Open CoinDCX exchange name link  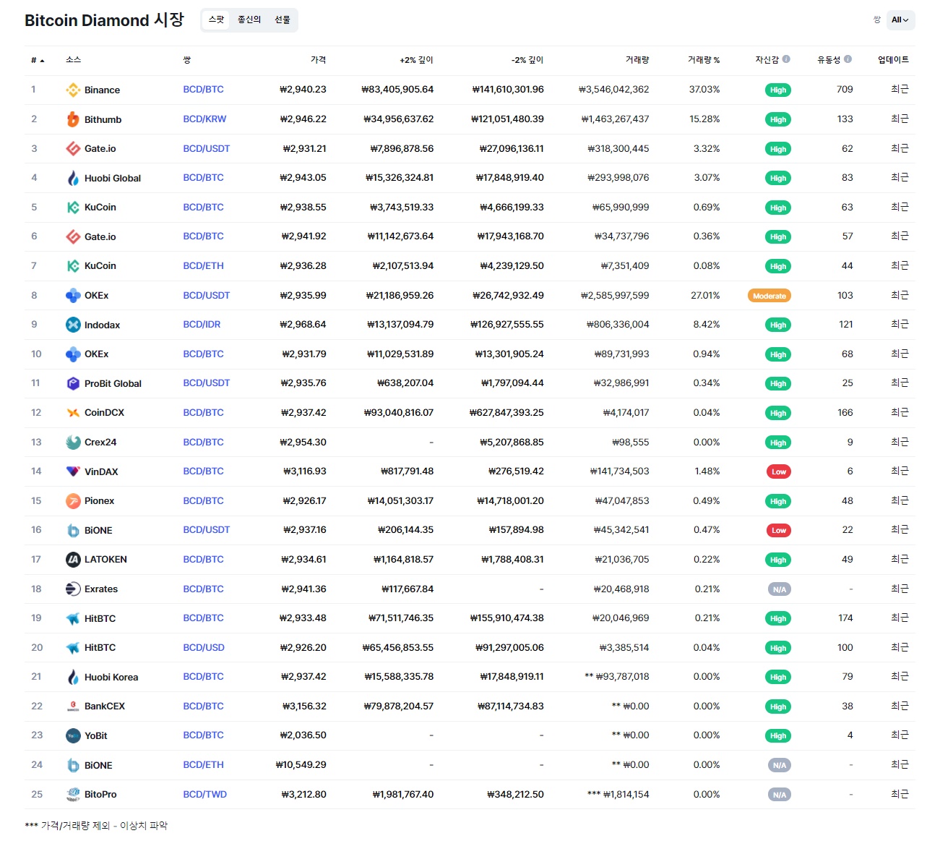[x=104, y=413]
